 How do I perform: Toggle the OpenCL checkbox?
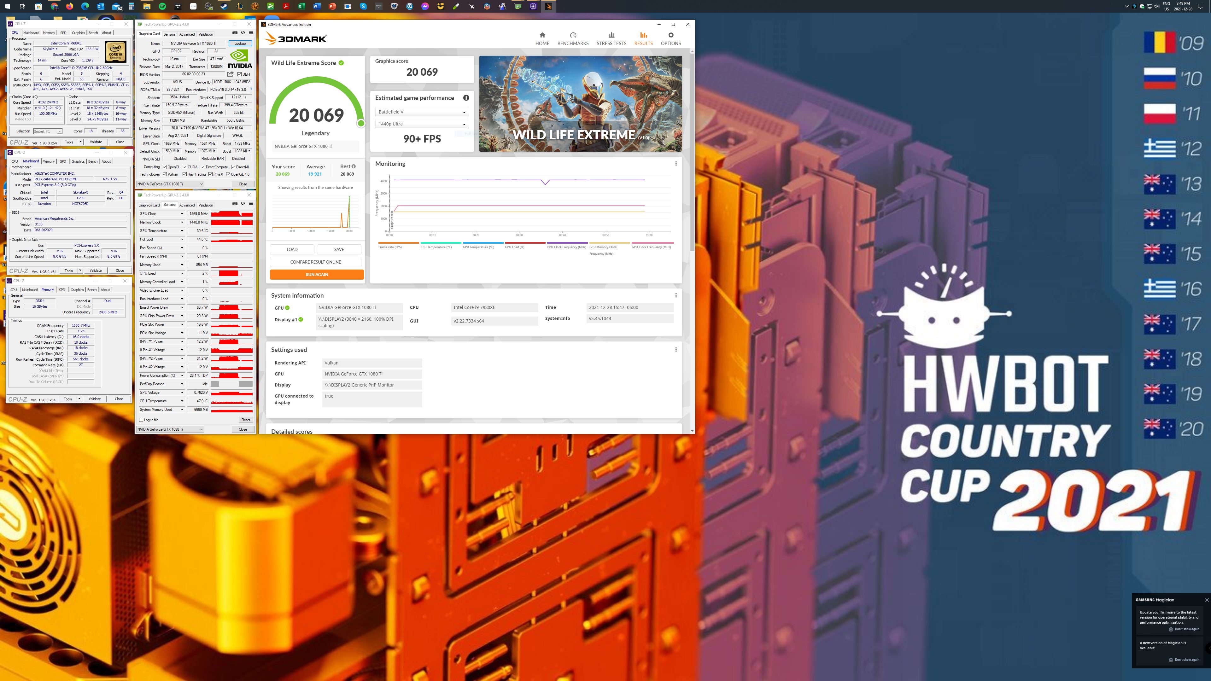165,167
